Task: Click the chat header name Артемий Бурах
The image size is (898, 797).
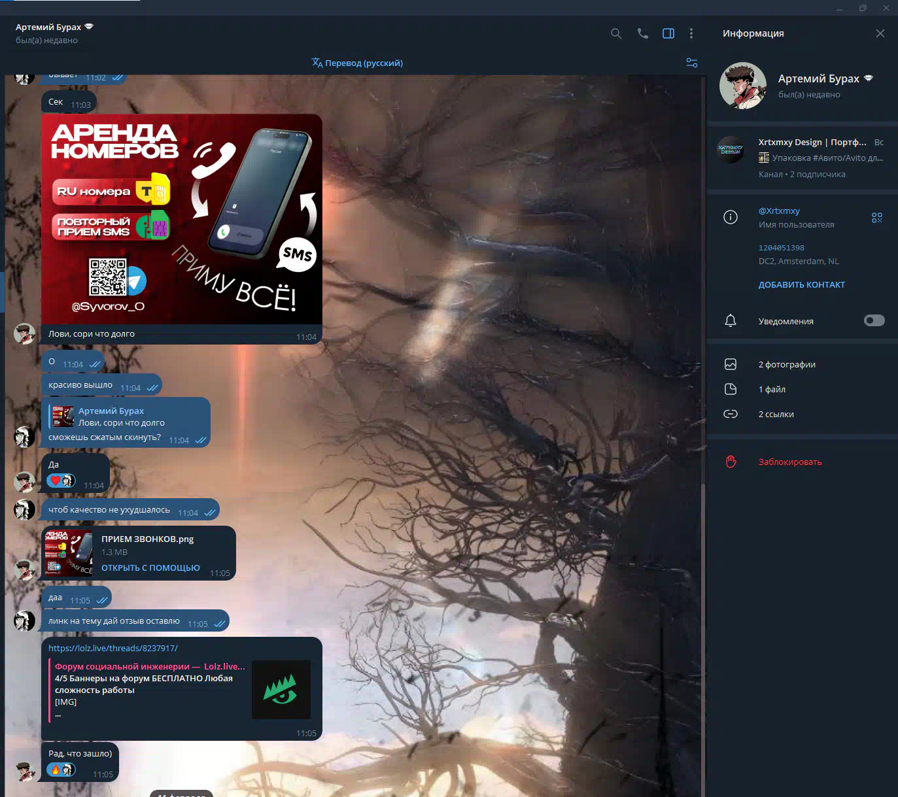Action: click(48, 27)
